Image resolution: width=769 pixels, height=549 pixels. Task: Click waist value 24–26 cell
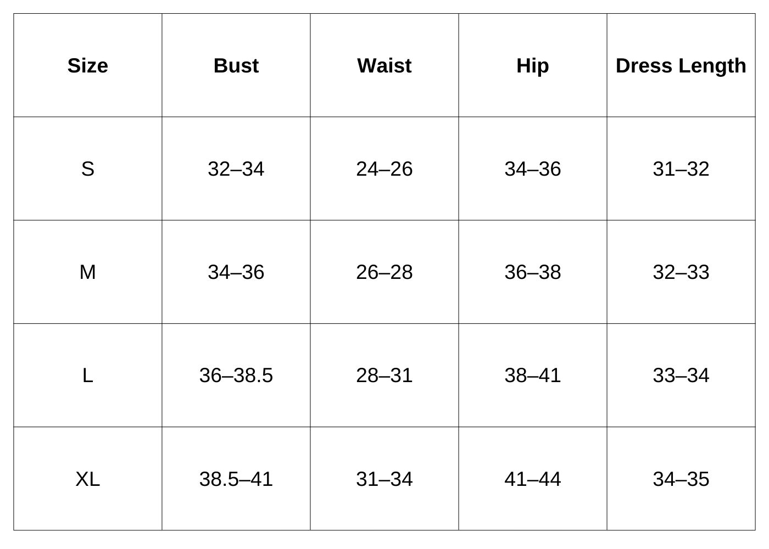pyautogui.click(x=384, y=169)
